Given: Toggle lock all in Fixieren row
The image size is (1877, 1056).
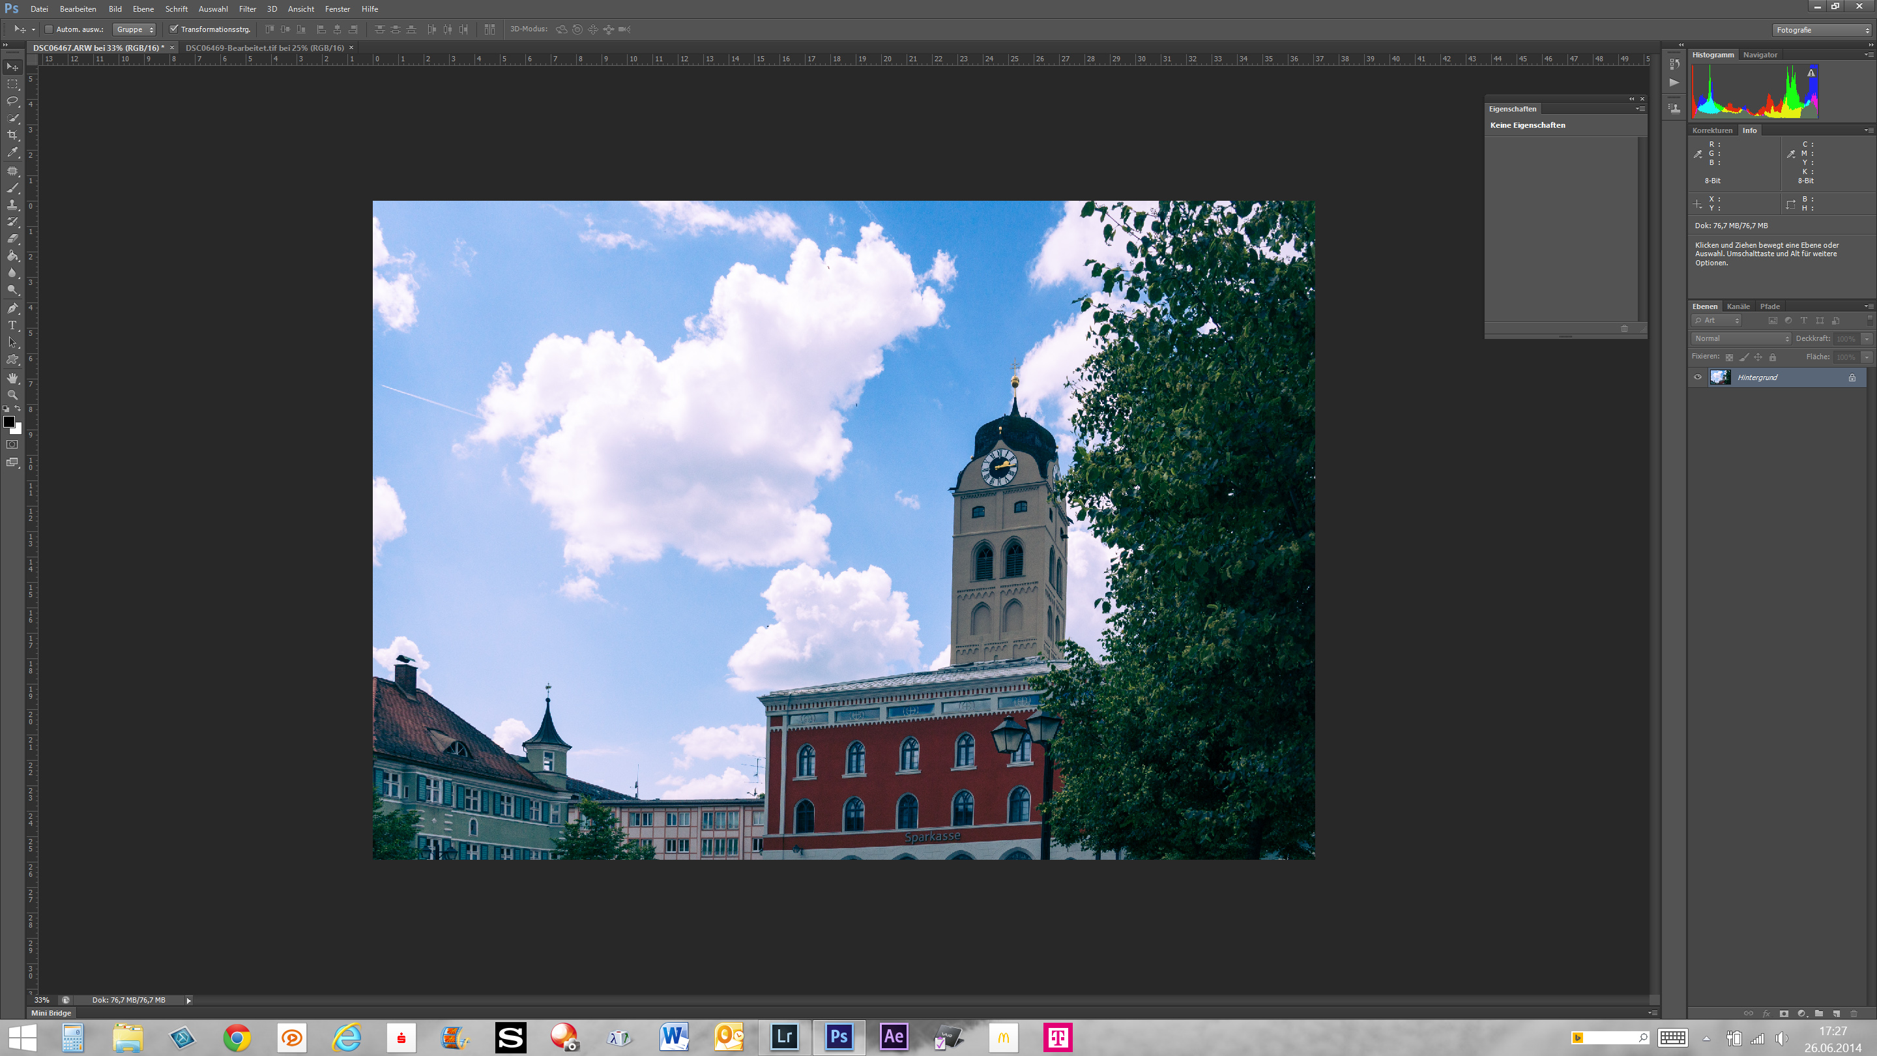Looking at the screenshot, I should click(1773, 358).
